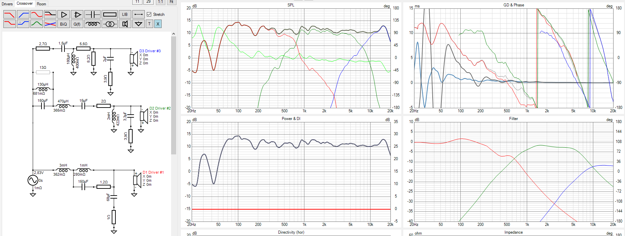Click the Power & DI chart title
This screenshot has height=236, width=625.
click(291, 119)
